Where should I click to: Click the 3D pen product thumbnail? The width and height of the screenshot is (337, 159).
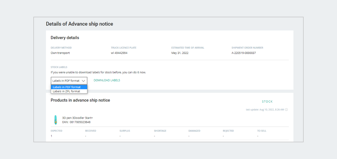click(x=56, y=120)
